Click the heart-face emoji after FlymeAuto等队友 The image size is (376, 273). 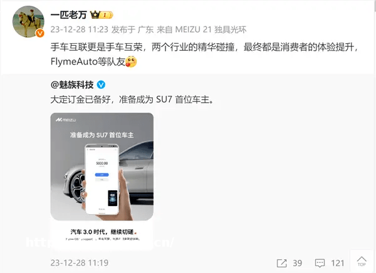(131, 61)
